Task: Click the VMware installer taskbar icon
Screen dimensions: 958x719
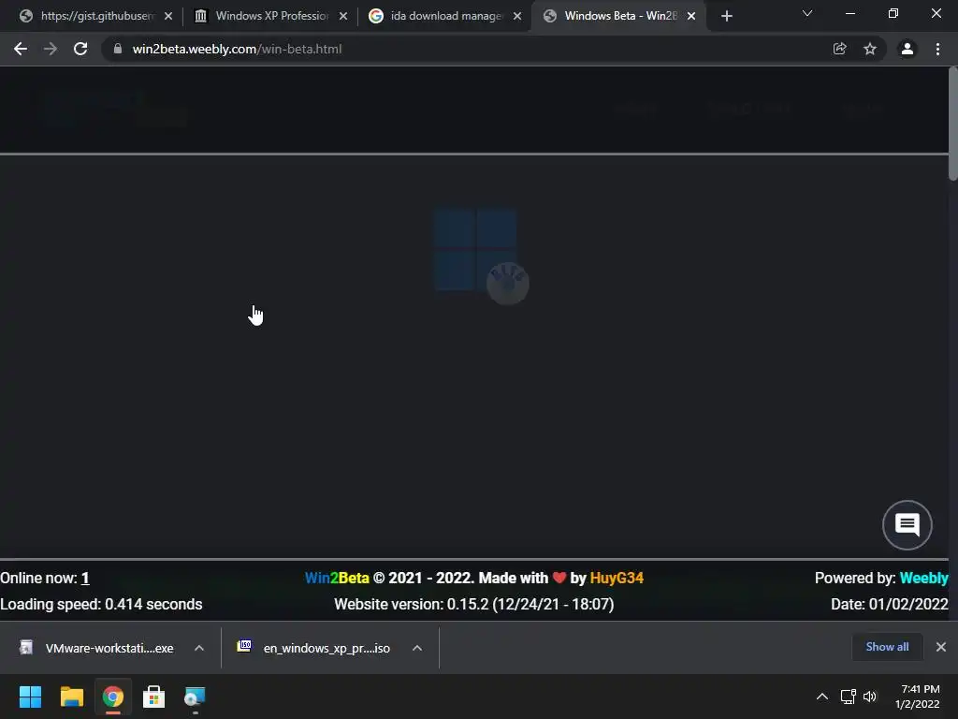Action: [x=195, y=697]
